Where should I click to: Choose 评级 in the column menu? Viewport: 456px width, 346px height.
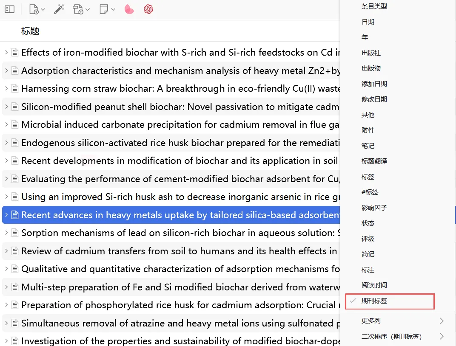(368, 239)
